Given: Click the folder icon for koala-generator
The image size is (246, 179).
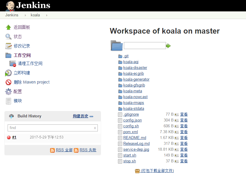Looking at the screenshot, I should (120, 80).
